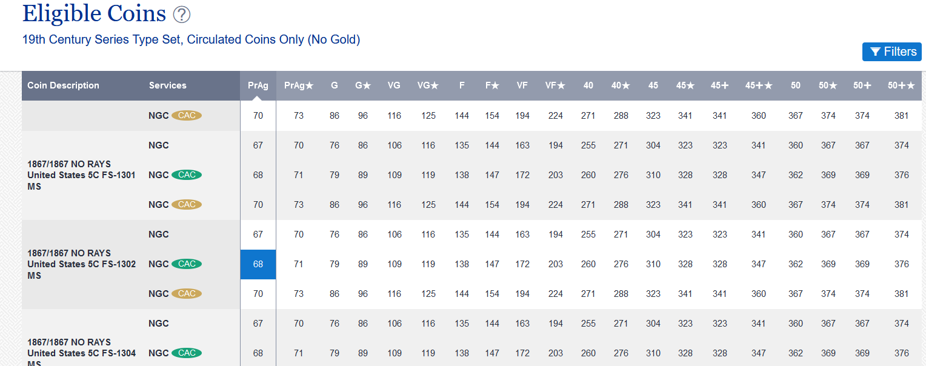Click the 19th Century Series Type Set subtitle
The width and height of the screenshot is (926, 366).
coord(191,40)
